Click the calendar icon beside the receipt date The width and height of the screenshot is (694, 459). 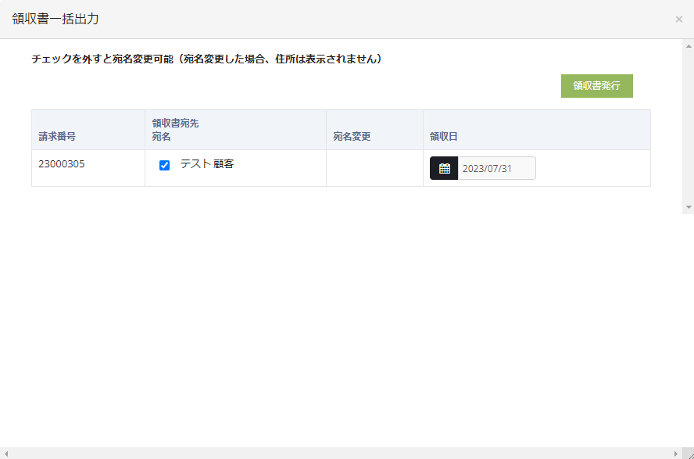point(444,168)
